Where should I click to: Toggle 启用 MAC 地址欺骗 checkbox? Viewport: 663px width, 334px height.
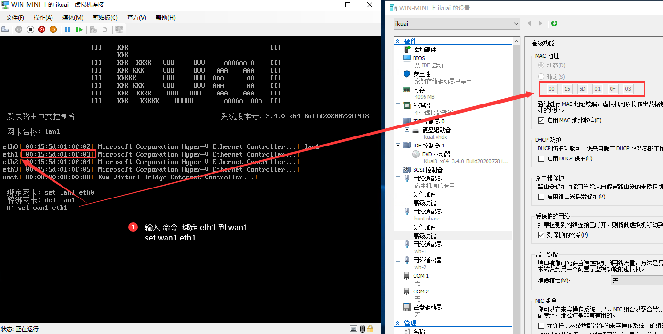coord(541,121)
